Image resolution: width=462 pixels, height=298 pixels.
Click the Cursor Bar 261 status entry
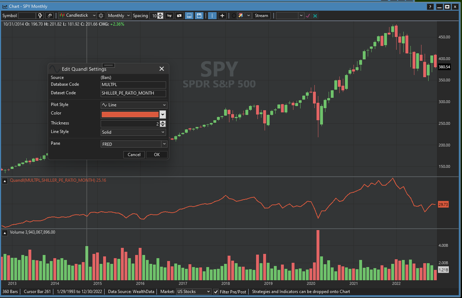pos(37,292)
